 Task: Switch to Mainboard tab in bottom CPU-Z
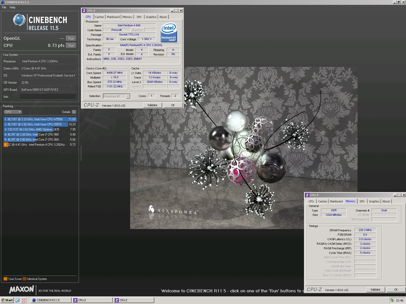(336, 201)
